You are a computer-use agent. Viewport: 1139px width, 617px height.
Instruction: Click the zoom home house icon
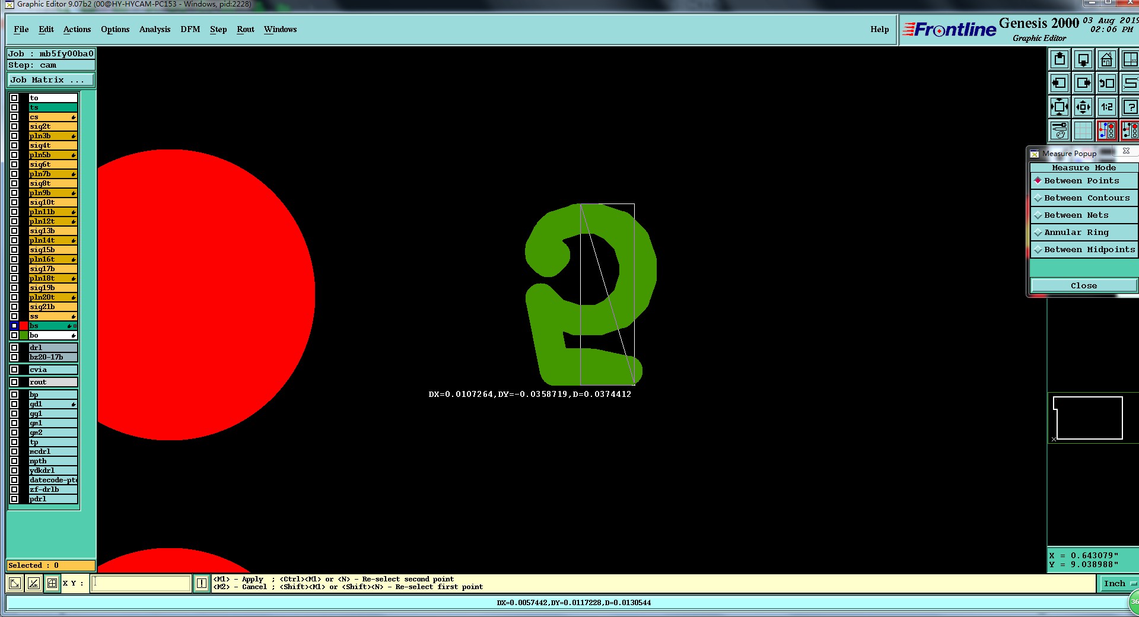(1107, 59)
